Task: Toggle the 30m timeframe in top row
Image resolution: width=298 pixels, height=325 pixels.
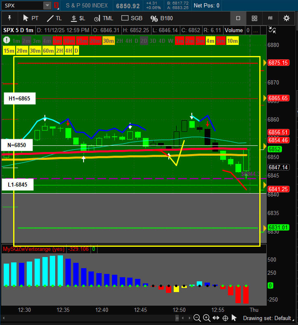Action: 109,40
